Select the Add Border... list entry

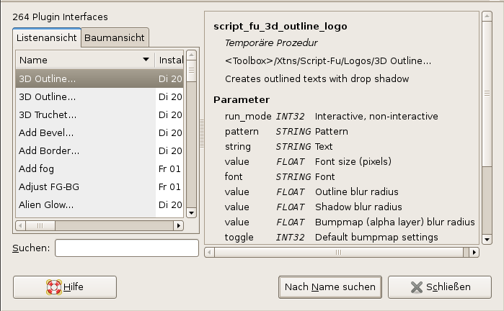point(100,150)
